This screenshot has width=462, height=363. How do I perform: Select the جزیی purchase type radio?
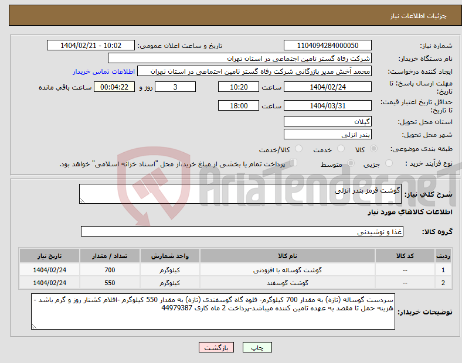click(389, 163)
